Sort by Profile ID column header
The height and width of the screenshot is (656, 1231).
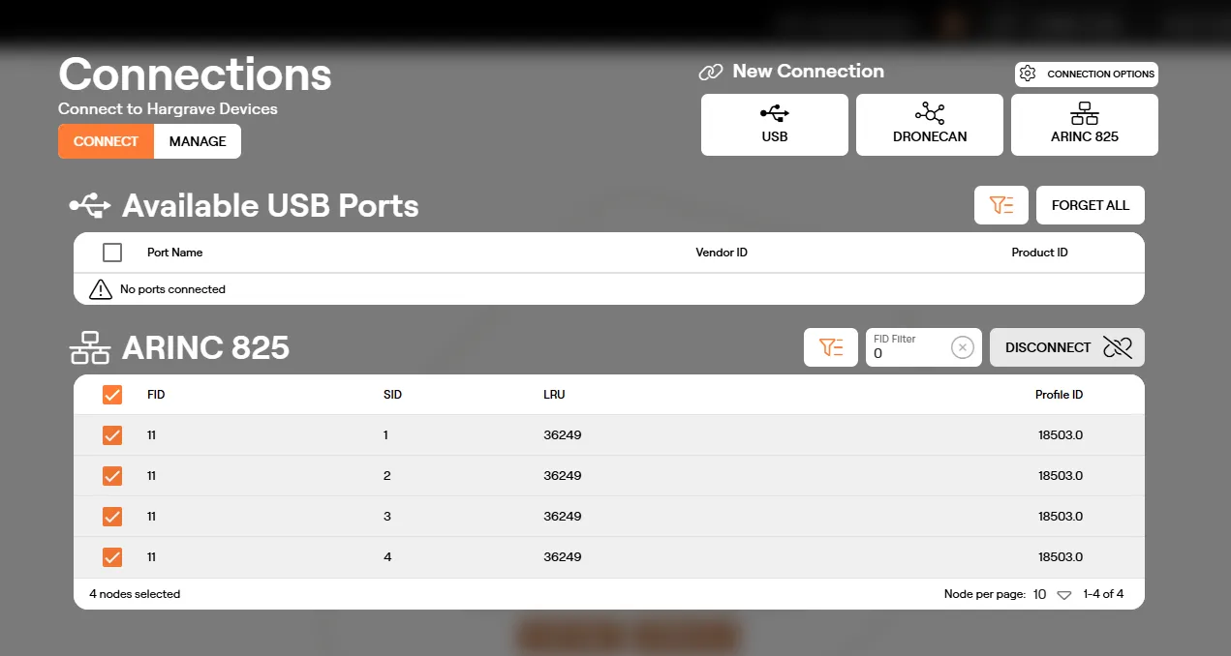(1059, 395)
